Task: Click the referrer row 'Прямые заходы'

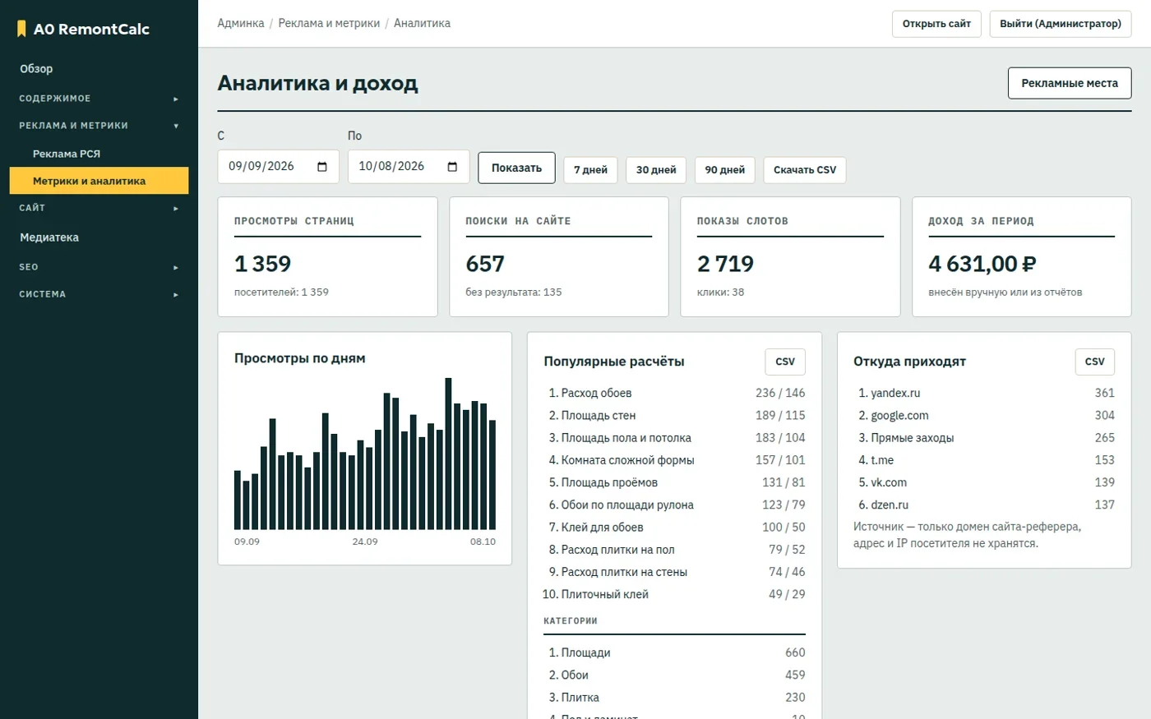Action: click(x=984, y=438)
